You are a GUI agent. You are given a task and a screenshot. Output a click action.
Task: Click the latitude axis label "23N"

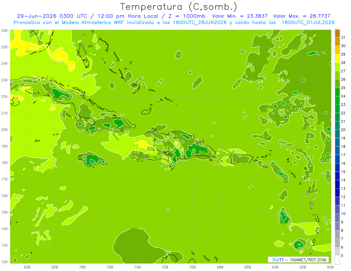pyautogui.click(x=4, y=80)
